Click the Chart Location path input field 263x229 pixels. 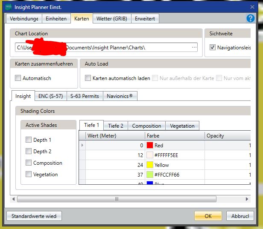click(107, 47)
